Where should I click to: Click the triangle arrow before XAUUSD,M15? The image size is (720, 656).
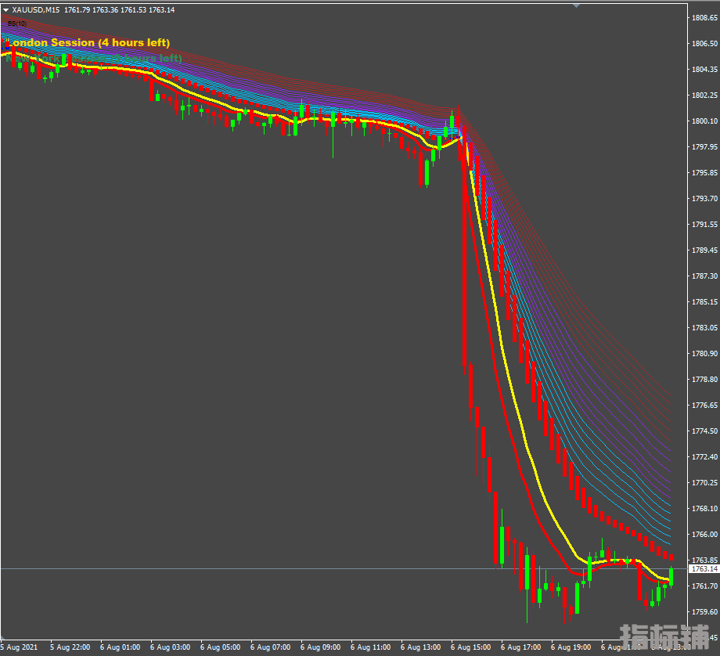tap(6, 9)
